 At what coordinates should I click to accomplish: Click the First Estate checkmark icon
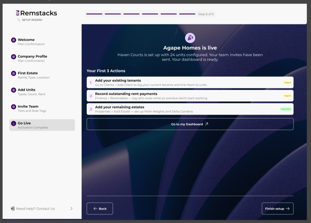click(14, 73)
